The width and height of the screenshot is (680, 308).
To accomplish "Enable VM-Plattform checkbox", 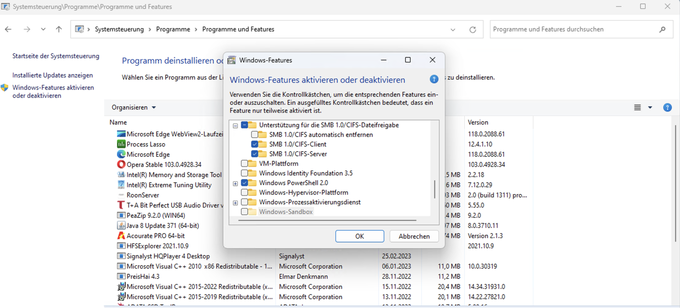I will 244,163.
